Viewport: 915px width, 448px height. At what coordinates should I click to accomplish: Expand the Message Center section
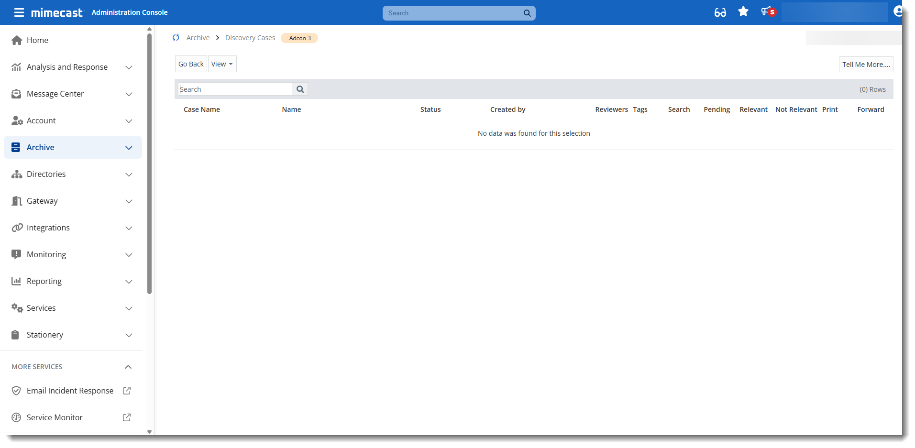129,94
